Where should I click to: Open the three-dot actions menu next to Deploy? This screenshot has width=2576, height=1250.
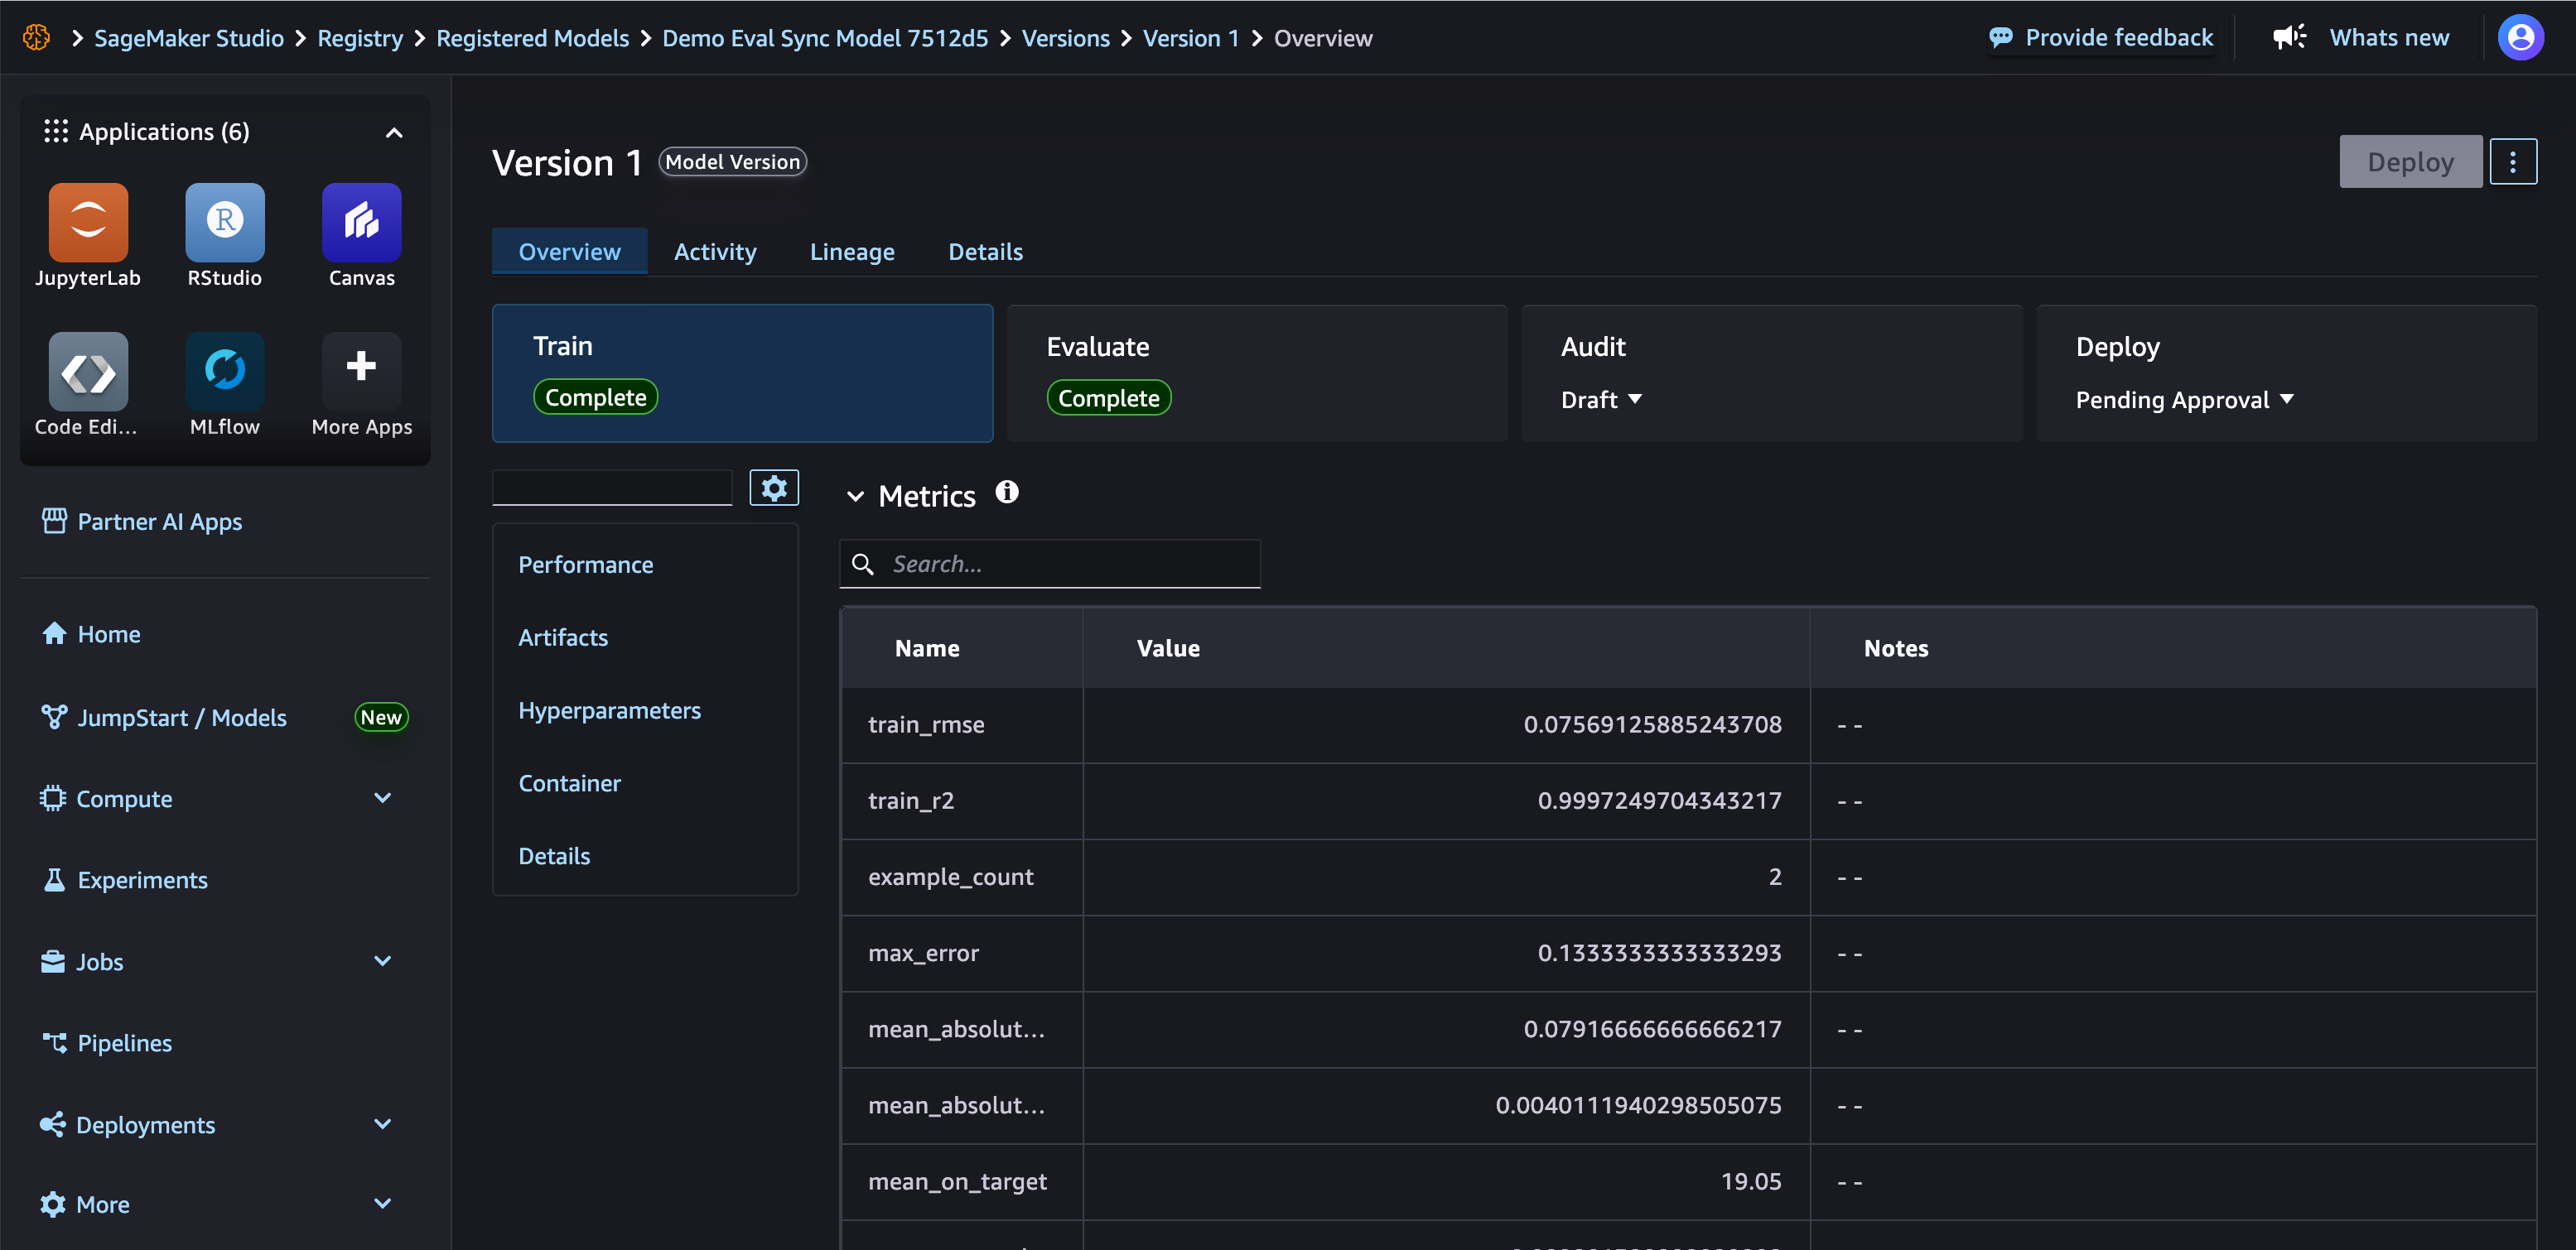coord(2513,162)
